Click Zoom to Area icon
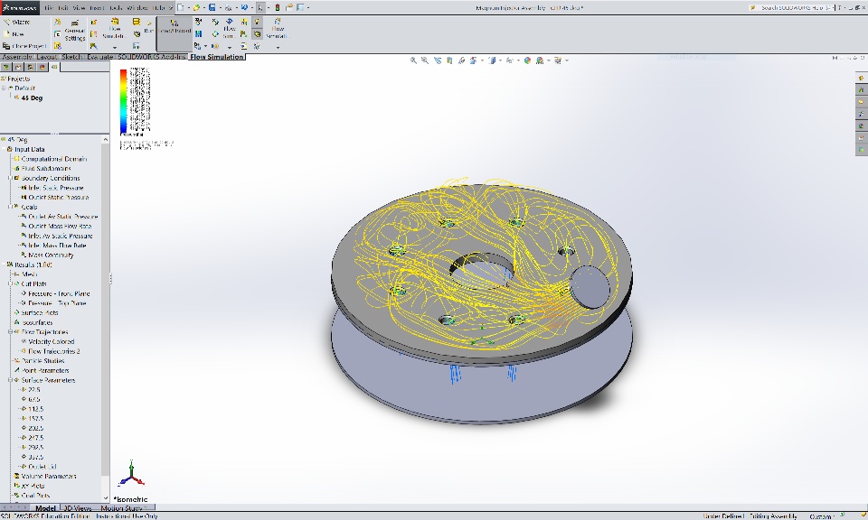Image resolution: width=868 pixels, height=520 pixels. (425, 60)
